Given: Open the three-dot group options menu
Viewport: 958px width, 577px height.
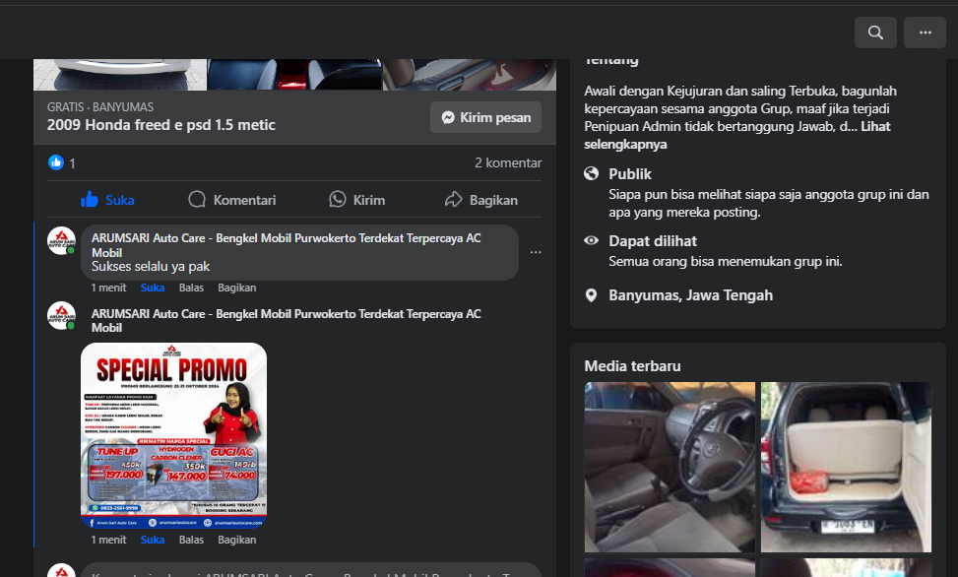Looking at the screenshot, I should pos(925,32).
